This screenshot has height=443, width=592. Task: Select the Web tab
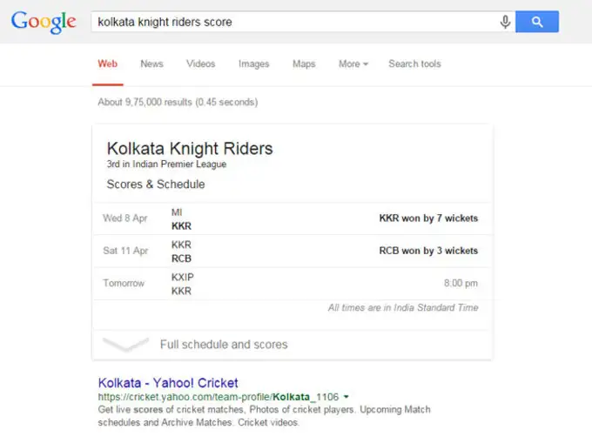pos(107,64)
